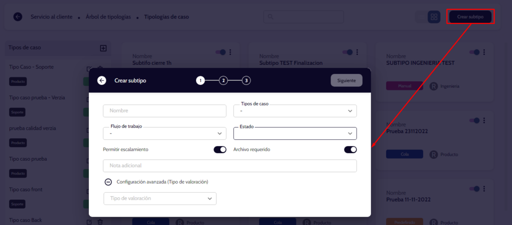Toggle Permitir escalamiento switch

click(220, 149)
